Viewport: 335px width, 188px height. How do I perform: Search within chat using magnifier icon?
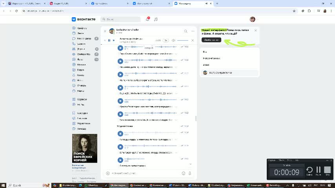click(186, 31)
